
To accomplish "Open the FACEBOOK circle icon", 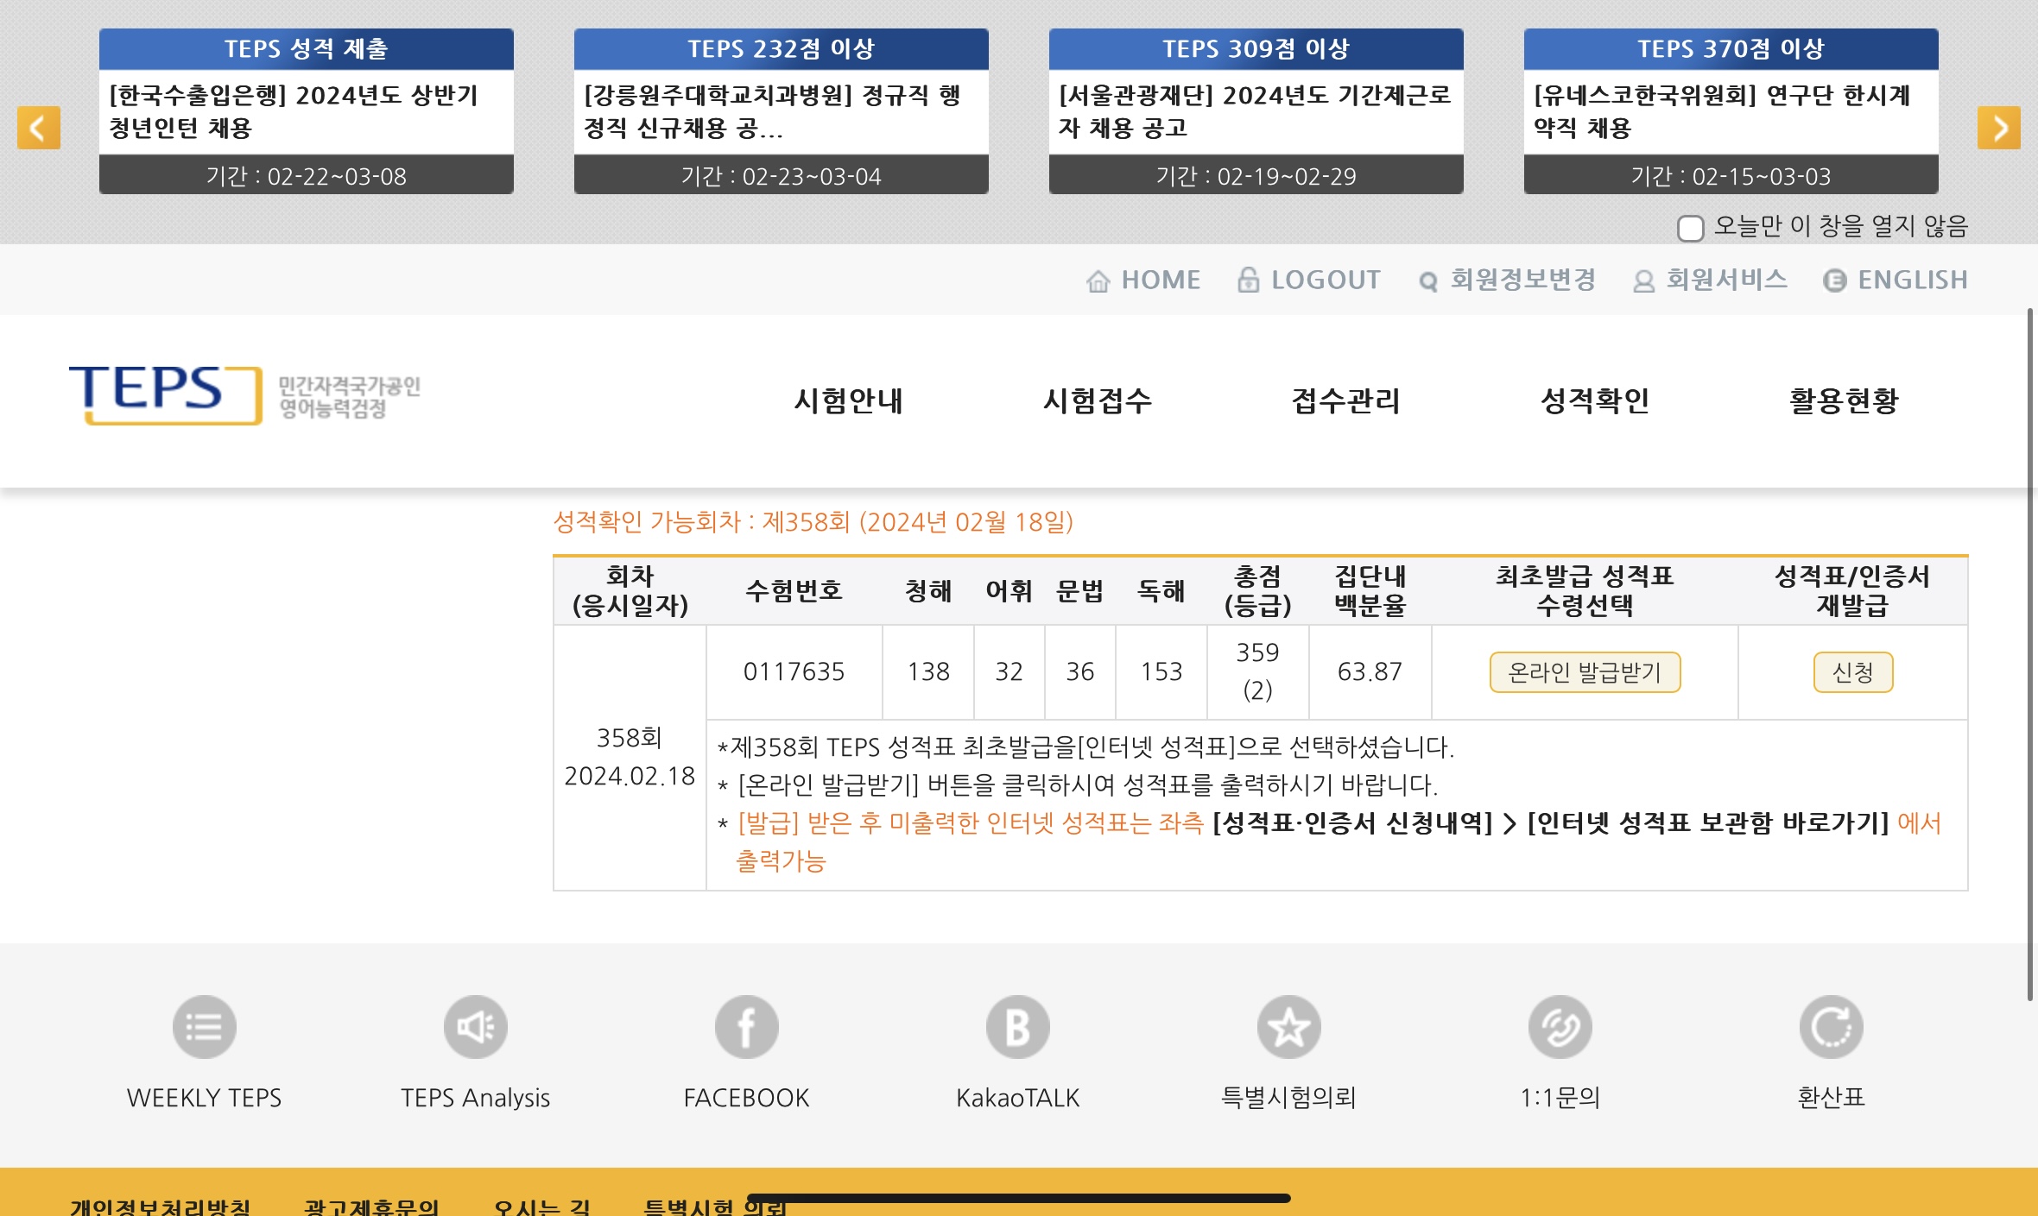I will click(746, 1027).
